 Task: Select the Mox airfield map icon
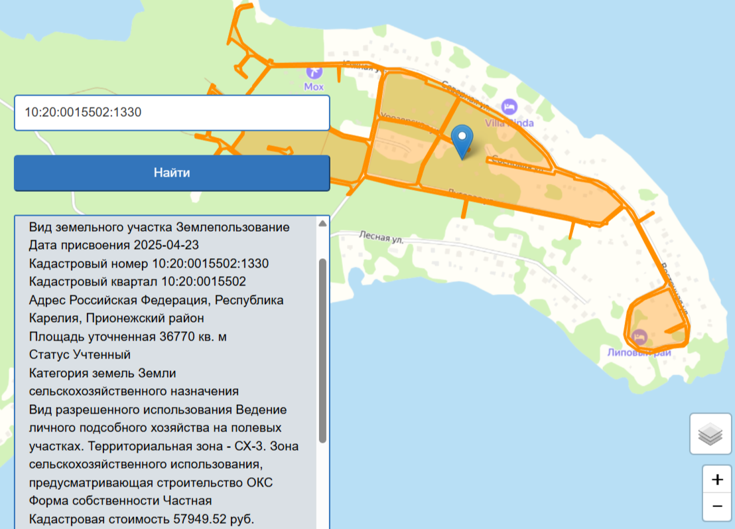(x=314, y=72)
